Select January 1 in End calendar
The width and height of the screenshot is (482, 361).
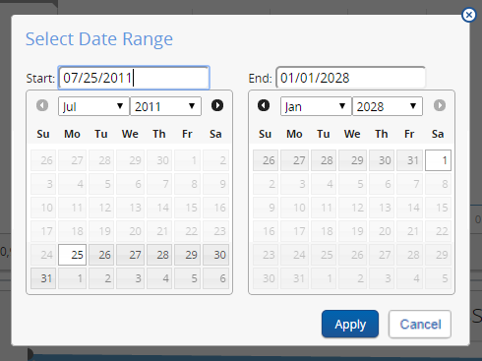438,160
